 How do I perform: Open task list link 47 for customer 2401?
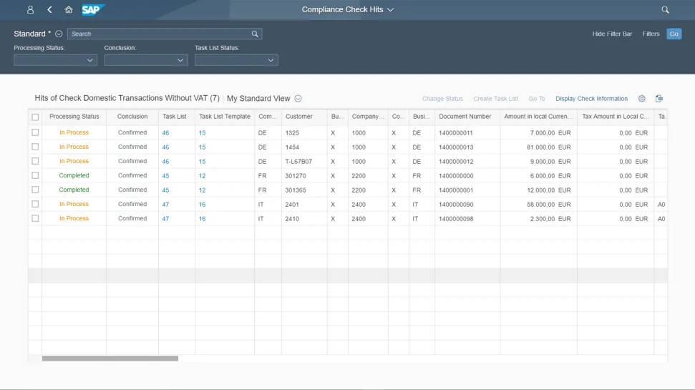click(165, 204)
